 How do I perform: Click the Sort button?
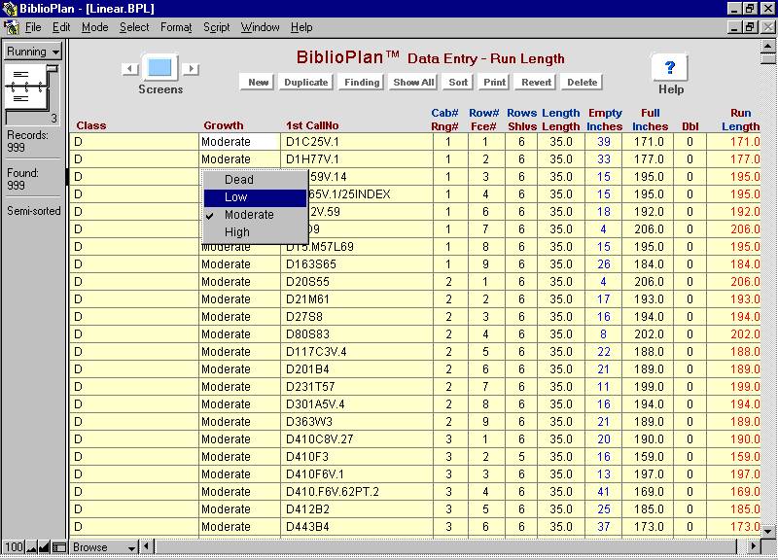coord(458,83)
